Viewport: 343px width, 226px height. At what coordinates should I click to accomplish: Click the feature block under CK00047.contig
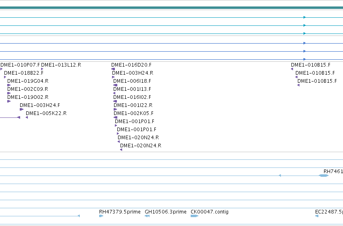[x=194, y=216]
